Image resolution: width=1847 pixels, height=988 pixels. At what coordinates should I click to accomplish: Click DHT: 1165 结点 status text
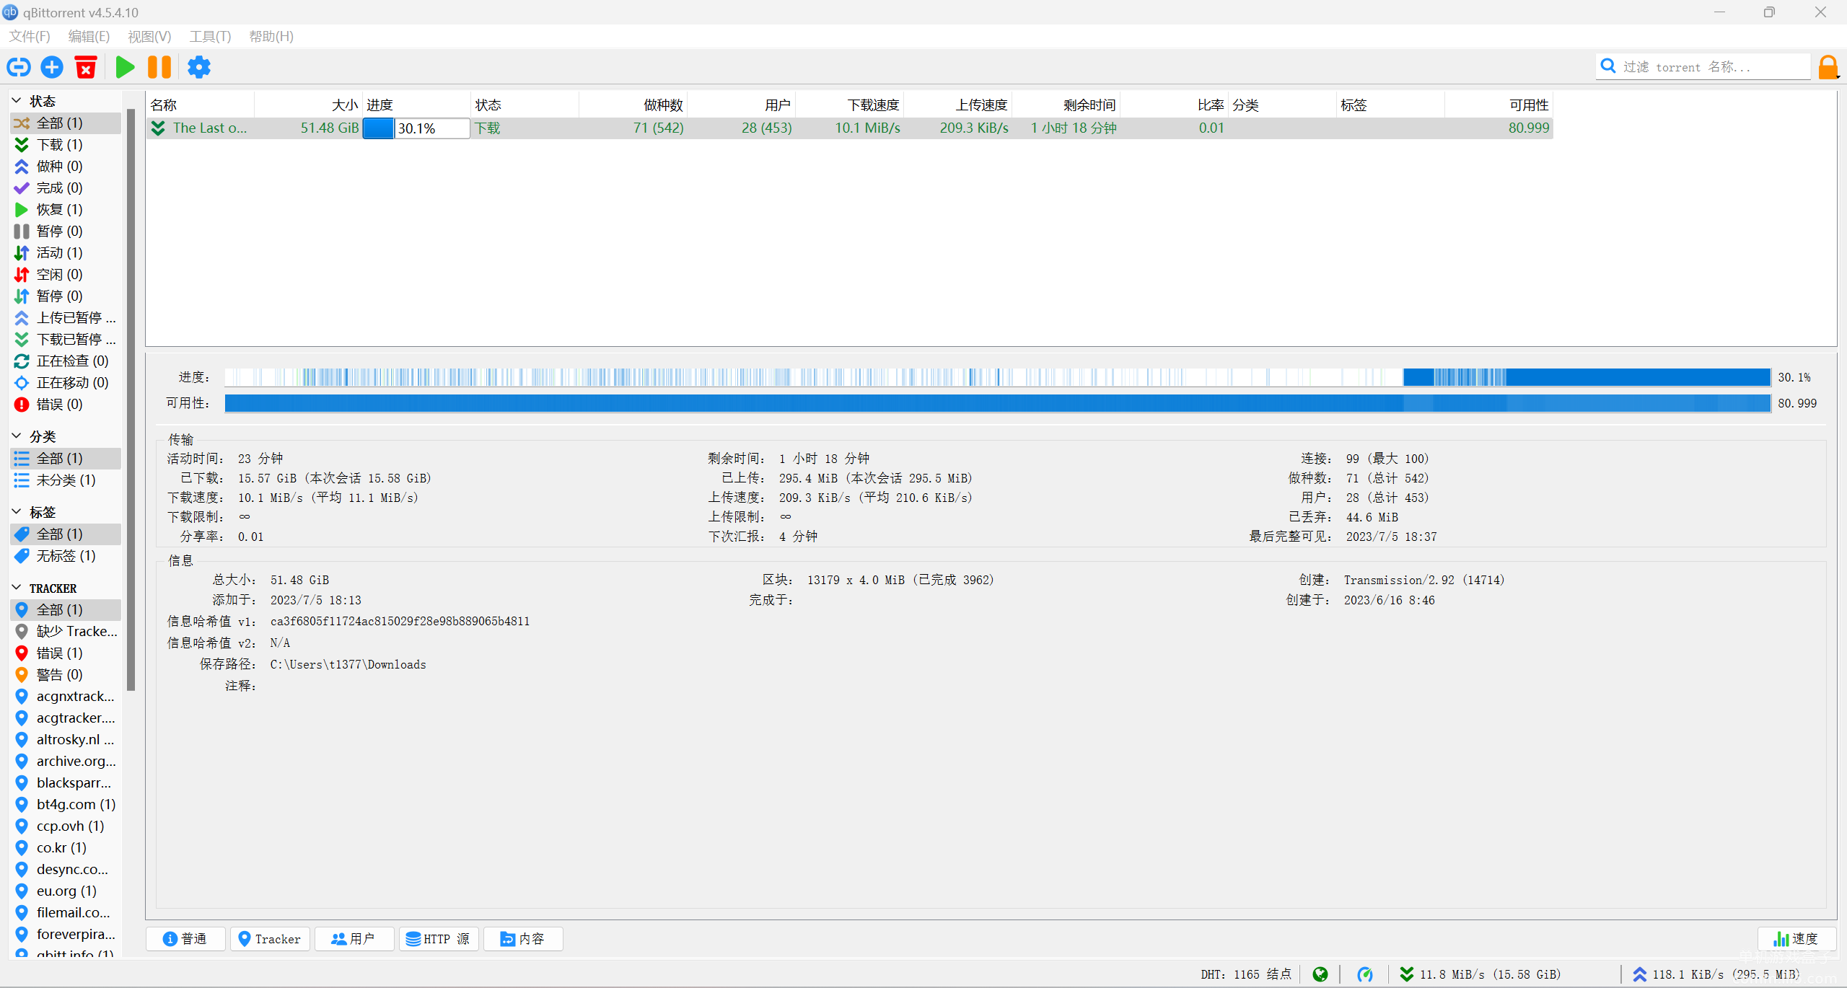(1246, 974)
